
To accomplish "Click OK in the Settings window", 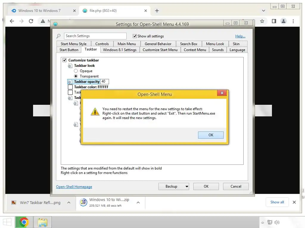I will (x=206, y=186).
